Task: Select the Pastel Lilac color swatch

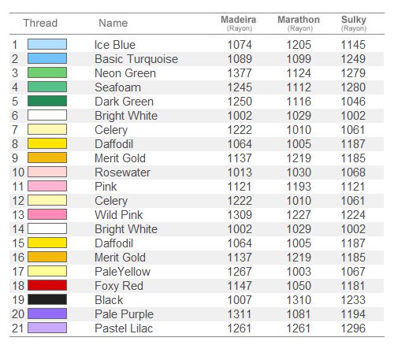Action: (x=47, y=328)
